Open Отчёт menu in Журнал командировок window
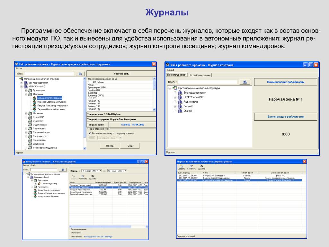 tap(33, 165)
